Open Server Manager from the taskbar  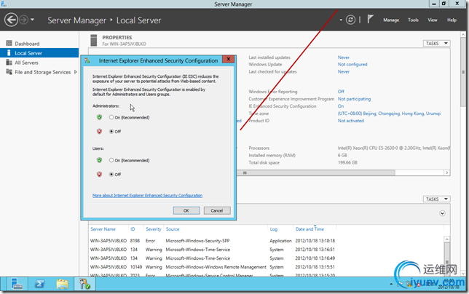coord(17,284)
